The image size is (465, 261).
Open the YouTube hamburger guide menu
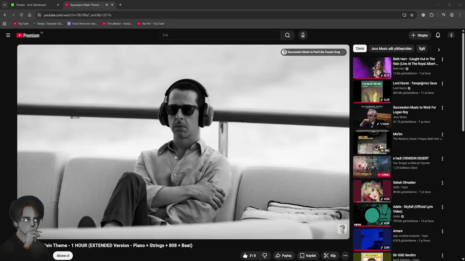tap(8, 35)
